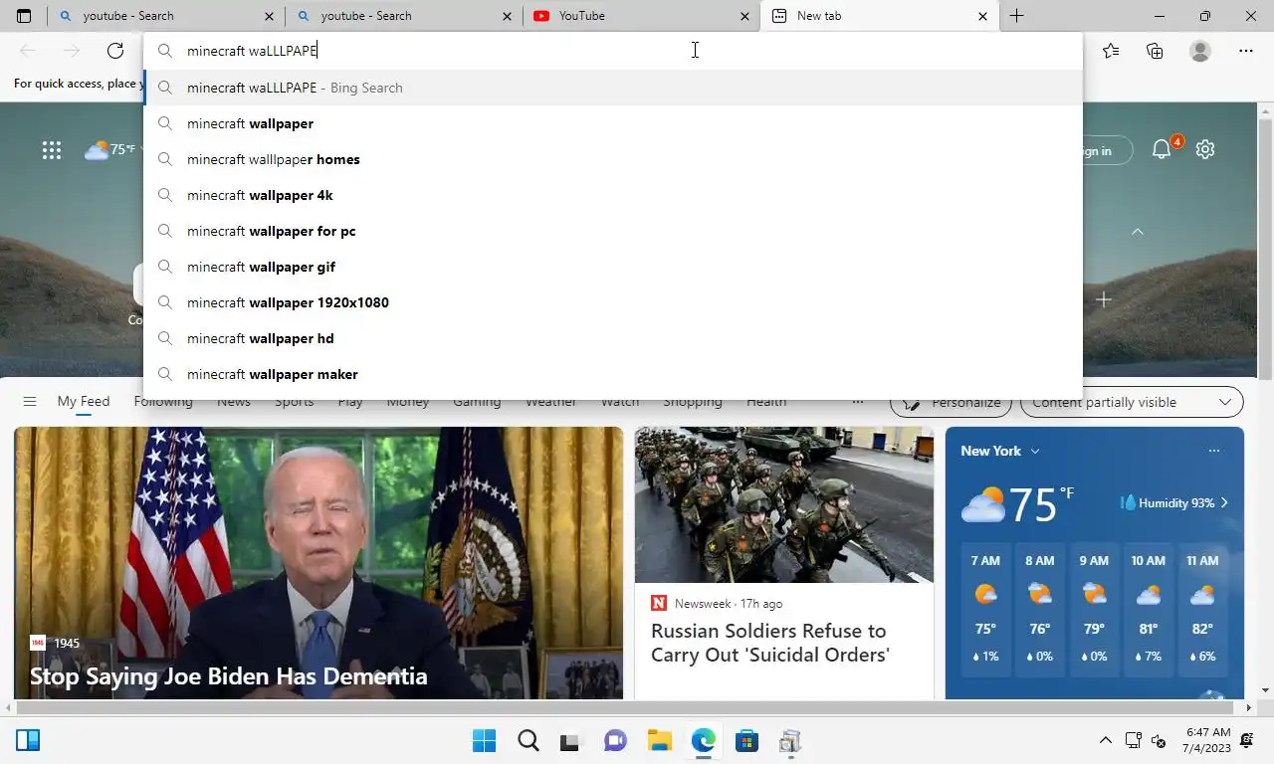The width and height of the screenshot is (1274, 764).
Task: Open page settings gear icon
Action: coord(1205,149)
